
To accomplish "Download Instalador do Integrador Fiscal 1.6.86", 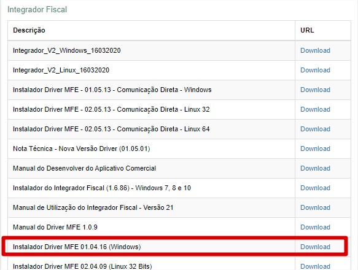I will coord(315,188).
